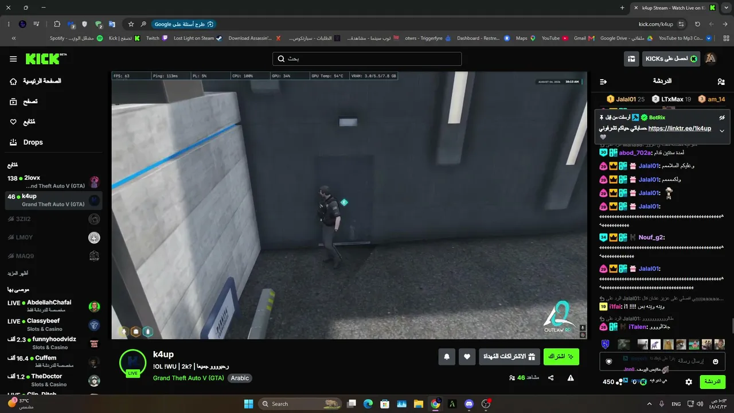Select the 3ZII2 offline channel
Image resolution: width=734 pixels, height=413 pixels.
pyautogui.click(x=54, y=219)
